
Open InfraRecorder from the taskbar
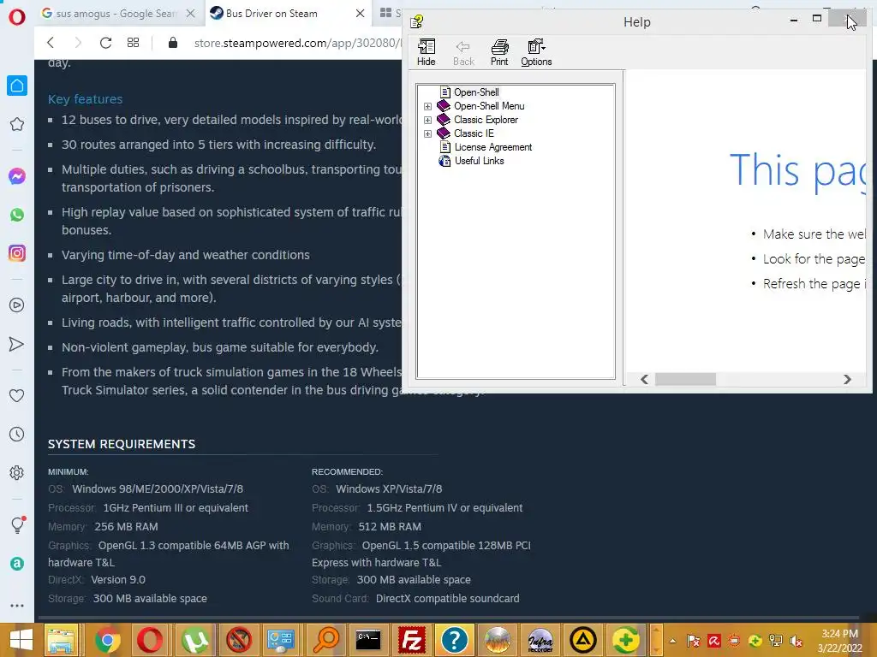[x=540, y=640]
